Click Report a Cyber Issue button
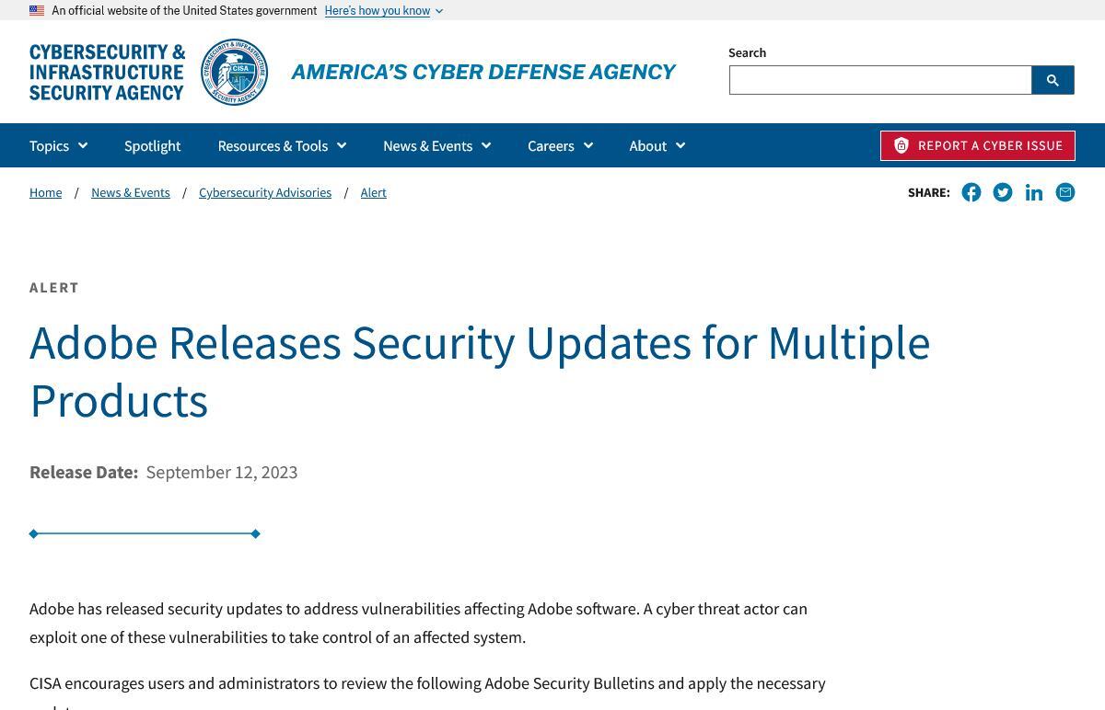The height and width of the screenshot is (710, 1105). coord(978,145)
